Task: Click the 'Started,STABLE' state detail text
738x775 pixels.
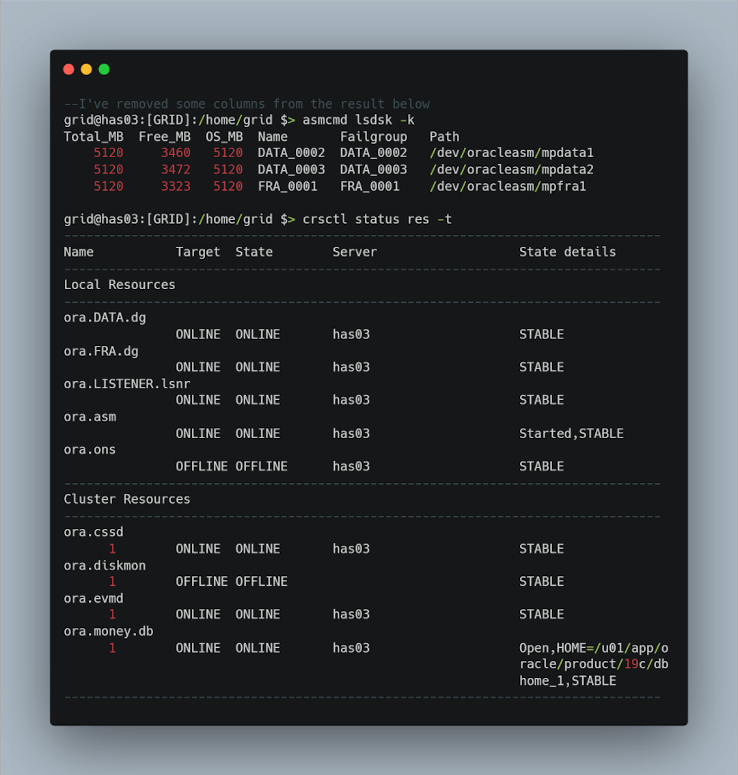Action: coord(571,433)
